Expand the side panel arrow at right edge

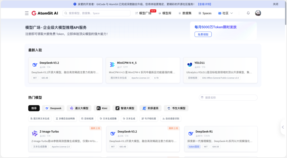coord(283,127)
